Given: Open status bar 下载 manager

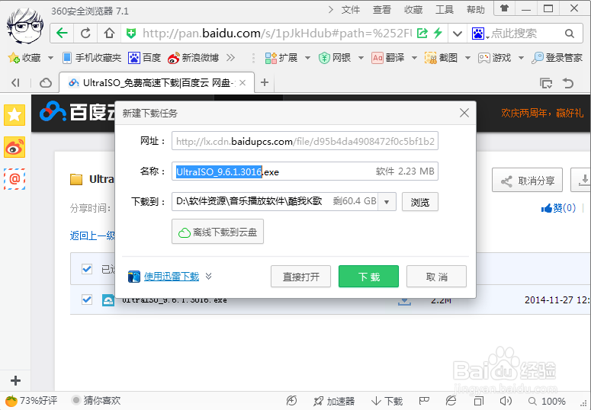Looking at the screenshot, I should (387, 402).
